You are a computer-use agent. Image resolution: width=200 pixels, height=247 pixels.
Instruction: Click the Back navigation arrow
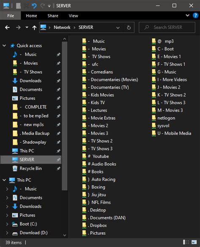[x=7, y=27]
